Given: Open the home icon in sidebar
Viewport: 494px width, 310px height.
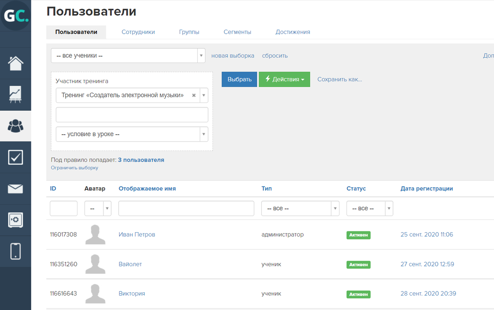Looking at the screenshot, I should 16,63.
